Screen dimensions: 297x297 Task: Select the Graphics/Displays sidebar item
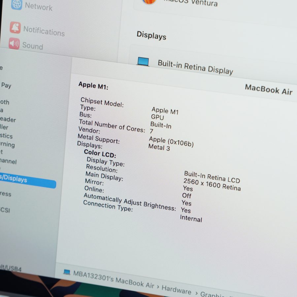[x=28, y=181]
